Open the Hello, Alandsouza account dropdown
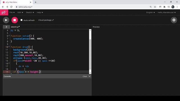 [166, 12]
